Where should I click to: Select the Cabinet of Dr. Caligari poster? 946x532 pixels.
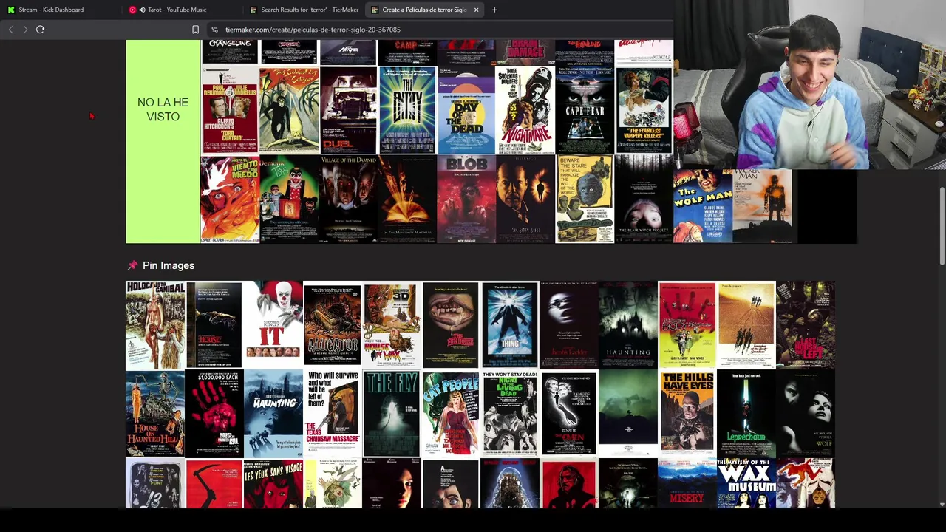pyautogui.click(x=289, y=110)
